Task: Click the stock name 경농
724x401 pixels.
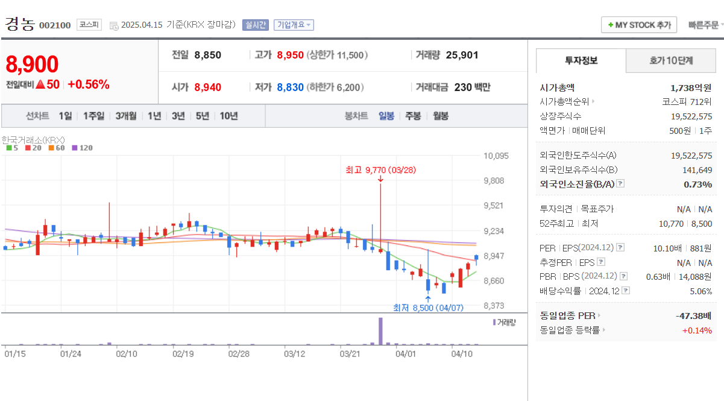Action: tap(20, 24)
